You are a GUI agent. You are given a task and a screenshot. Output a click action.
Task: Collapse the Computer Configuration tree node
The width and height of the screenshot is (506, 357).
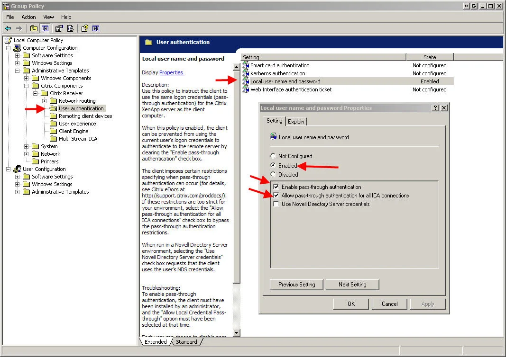(x=9, y=48)
